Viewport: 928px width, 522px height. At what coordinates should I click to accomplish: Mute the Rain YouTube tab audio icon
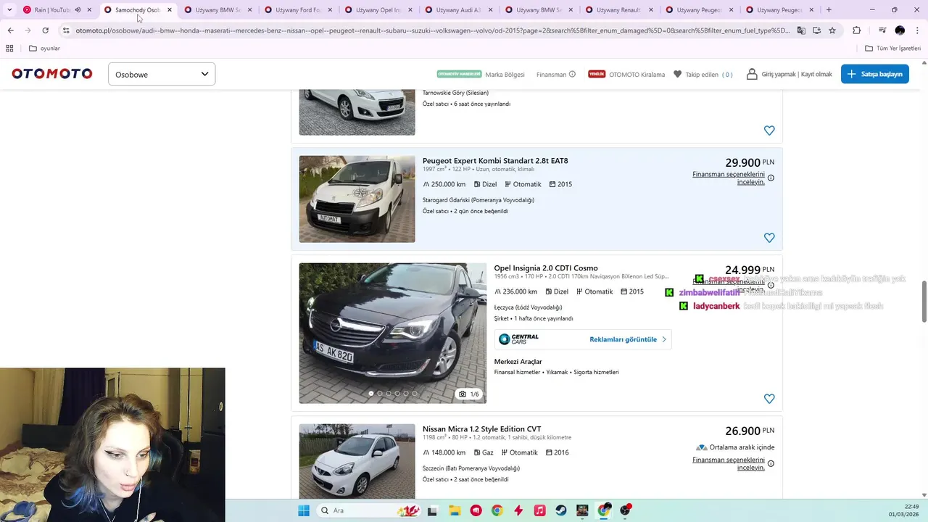78,10
